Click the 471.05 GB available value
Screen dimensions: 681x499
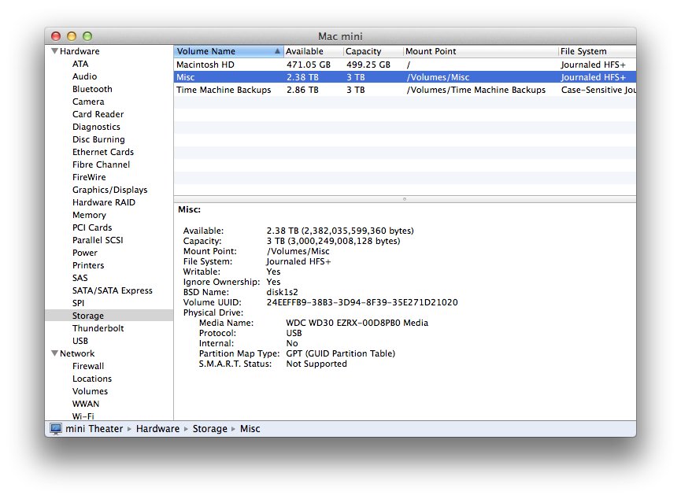309,65
